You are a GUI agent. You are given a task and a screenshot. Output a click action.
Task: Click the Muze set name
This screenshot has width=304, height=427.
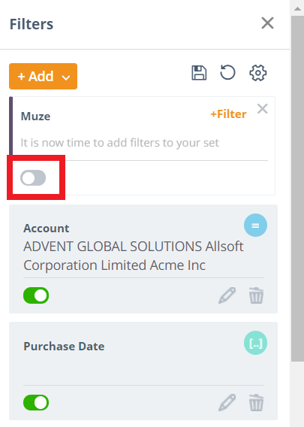[x=35, y=117]
